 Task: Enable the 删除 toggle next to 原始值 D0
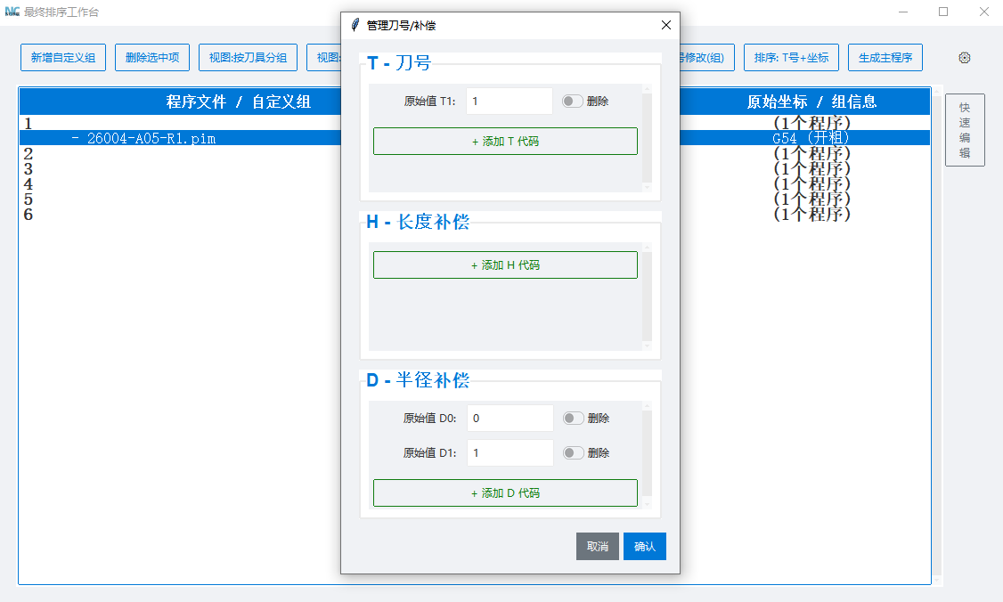click(x=573, y=418)
